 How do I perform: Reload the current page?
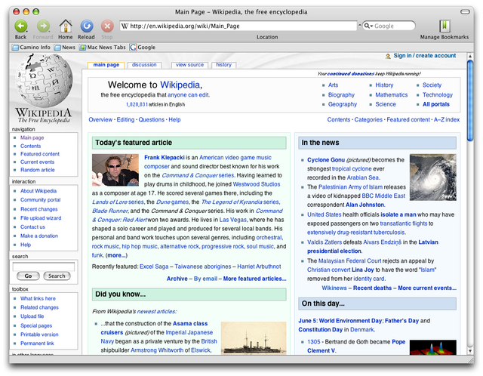86,26
